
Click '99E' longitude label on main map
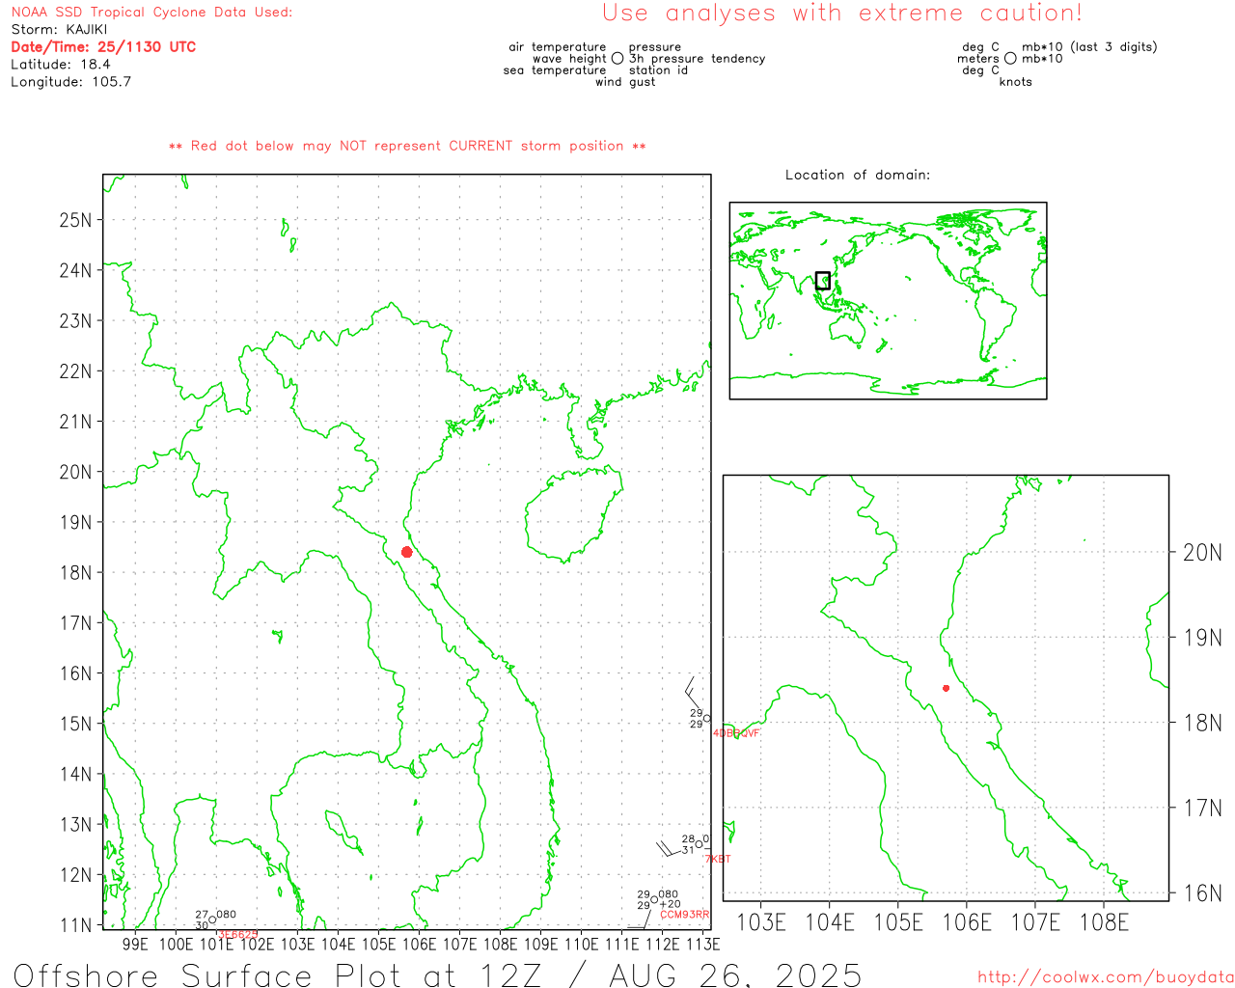point(136,945)
